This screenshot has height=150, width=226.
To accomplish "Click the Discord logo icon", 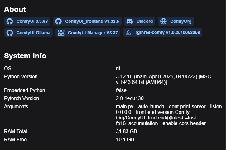I will tap(130, 21).
